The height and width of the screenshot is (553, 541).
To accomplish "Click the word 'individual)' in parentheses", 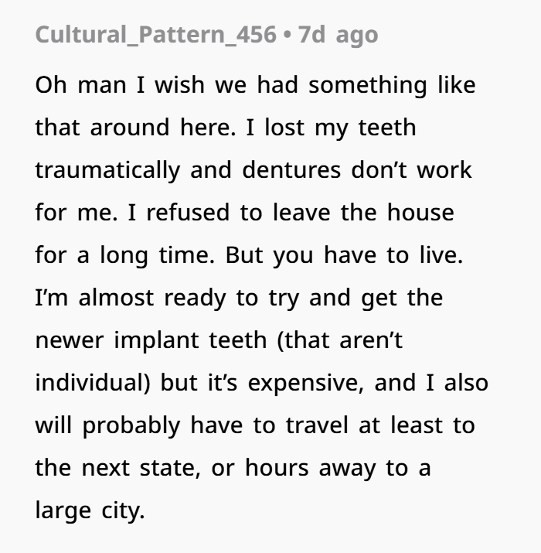I will [93, 383].
